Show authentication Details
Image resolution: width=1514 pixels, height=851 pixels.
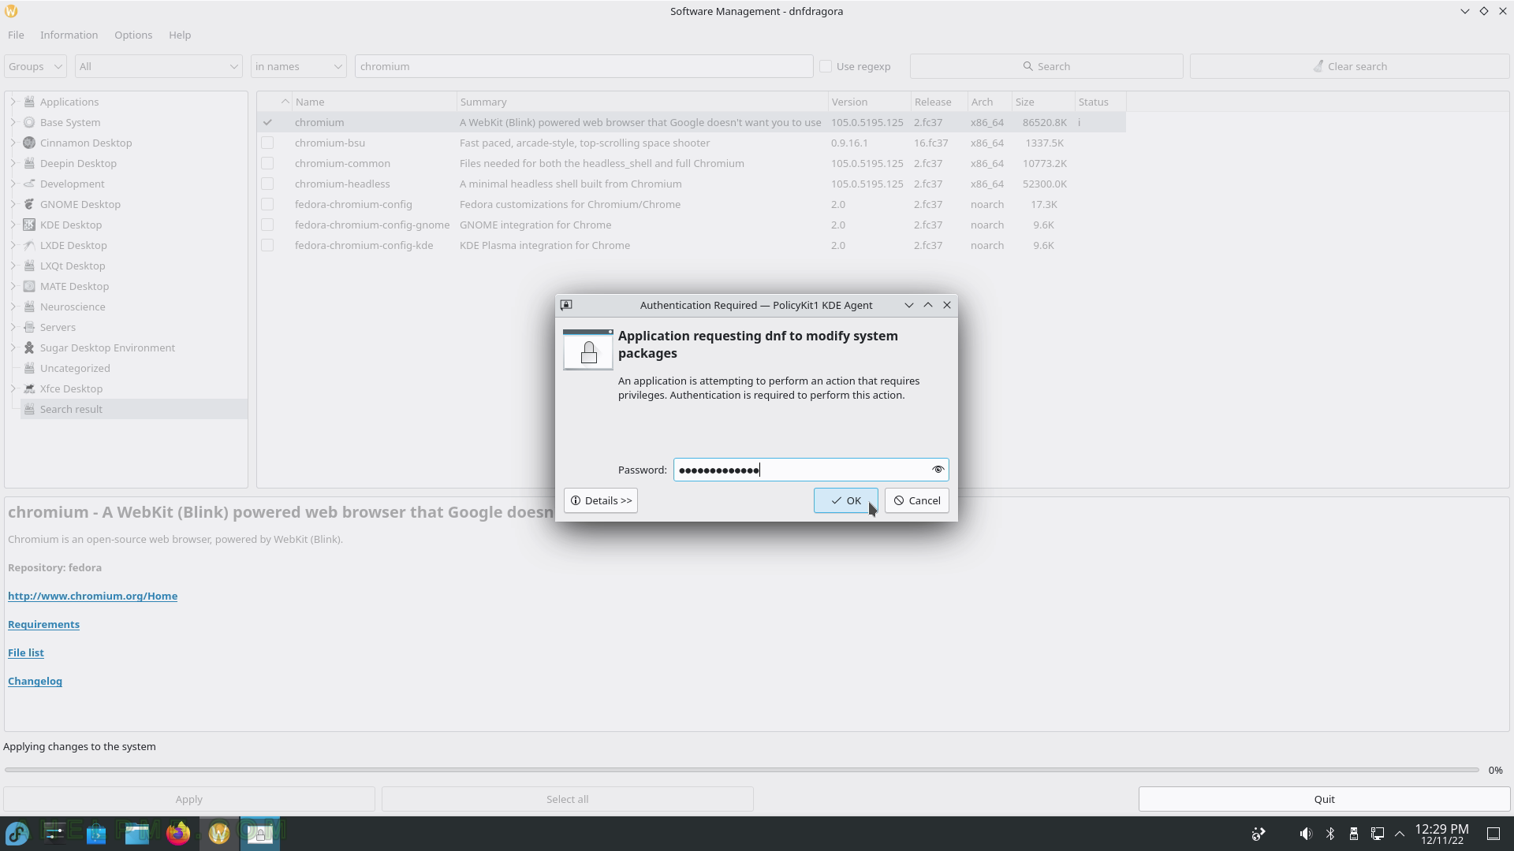point(601,500)
